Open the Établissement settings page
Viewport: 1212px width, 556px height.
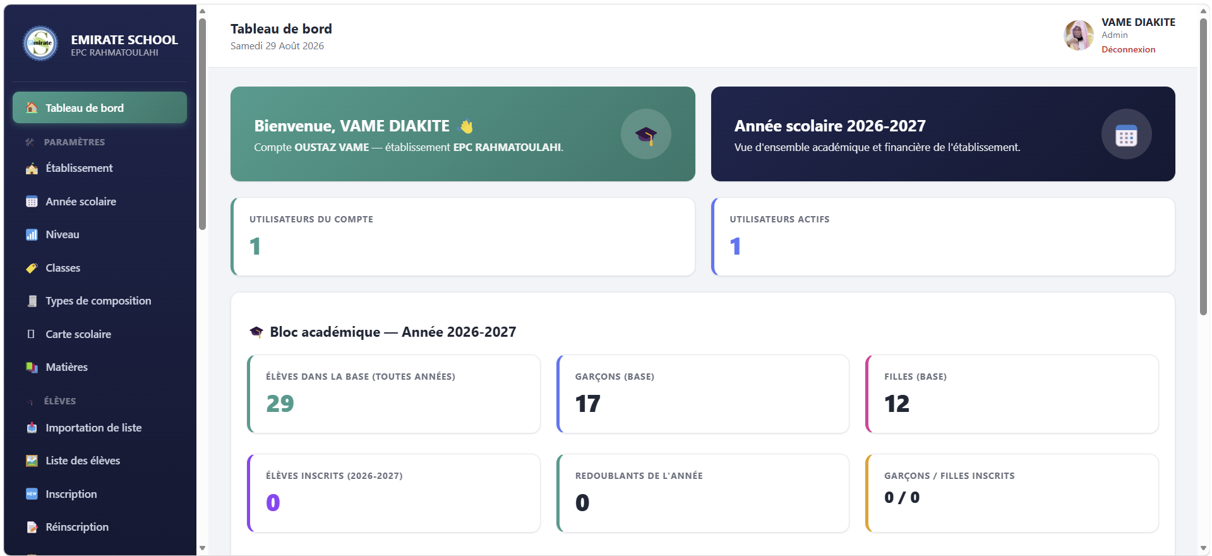point(100,168)
